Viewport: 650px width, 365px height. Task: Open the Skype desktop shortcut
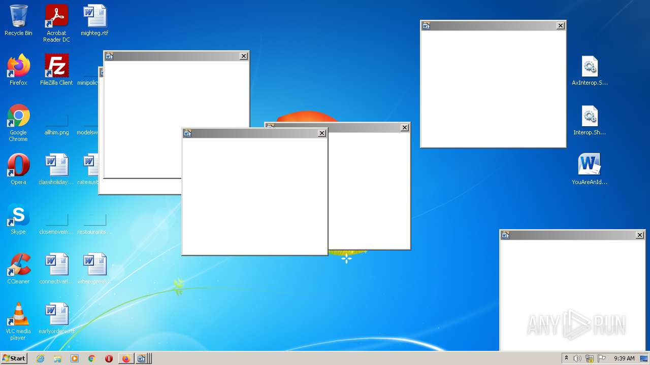18,219
